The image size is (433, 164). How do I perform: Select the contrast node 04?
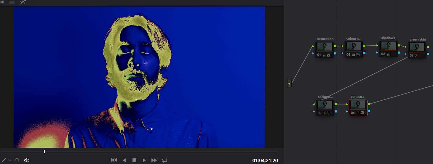[358, 107]
